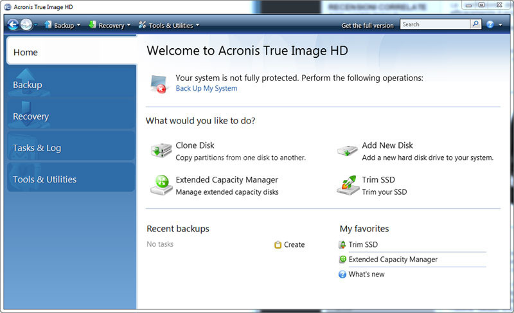
Task: Open Extended Capacity Manager from My favorites
Action: 393,260
